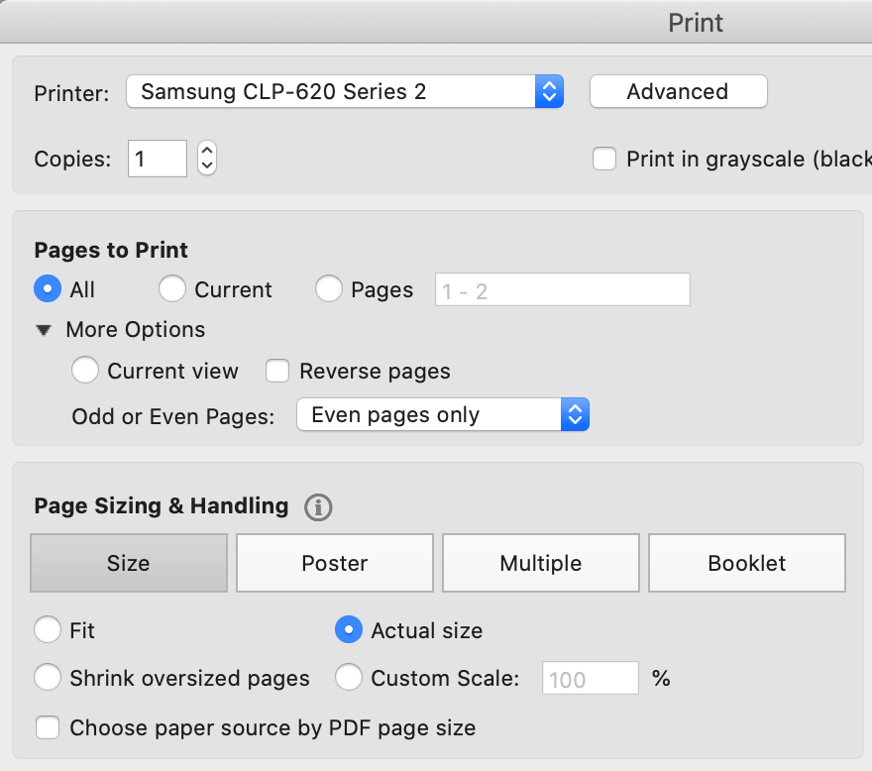Click the Copies stepper down arrow
Image resolution: width=872 pixels, height=771 pixels.
pyautogui.click(x=205, y=165)
